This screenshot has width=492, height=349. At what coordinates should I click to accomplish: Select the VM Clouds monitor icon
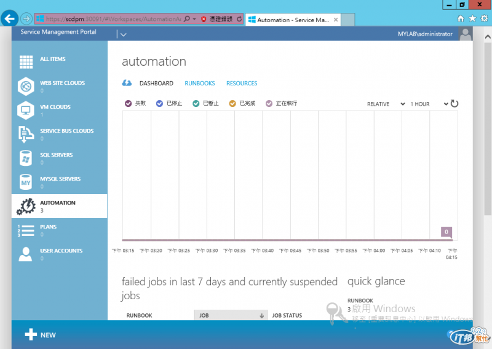coord(26,110)
